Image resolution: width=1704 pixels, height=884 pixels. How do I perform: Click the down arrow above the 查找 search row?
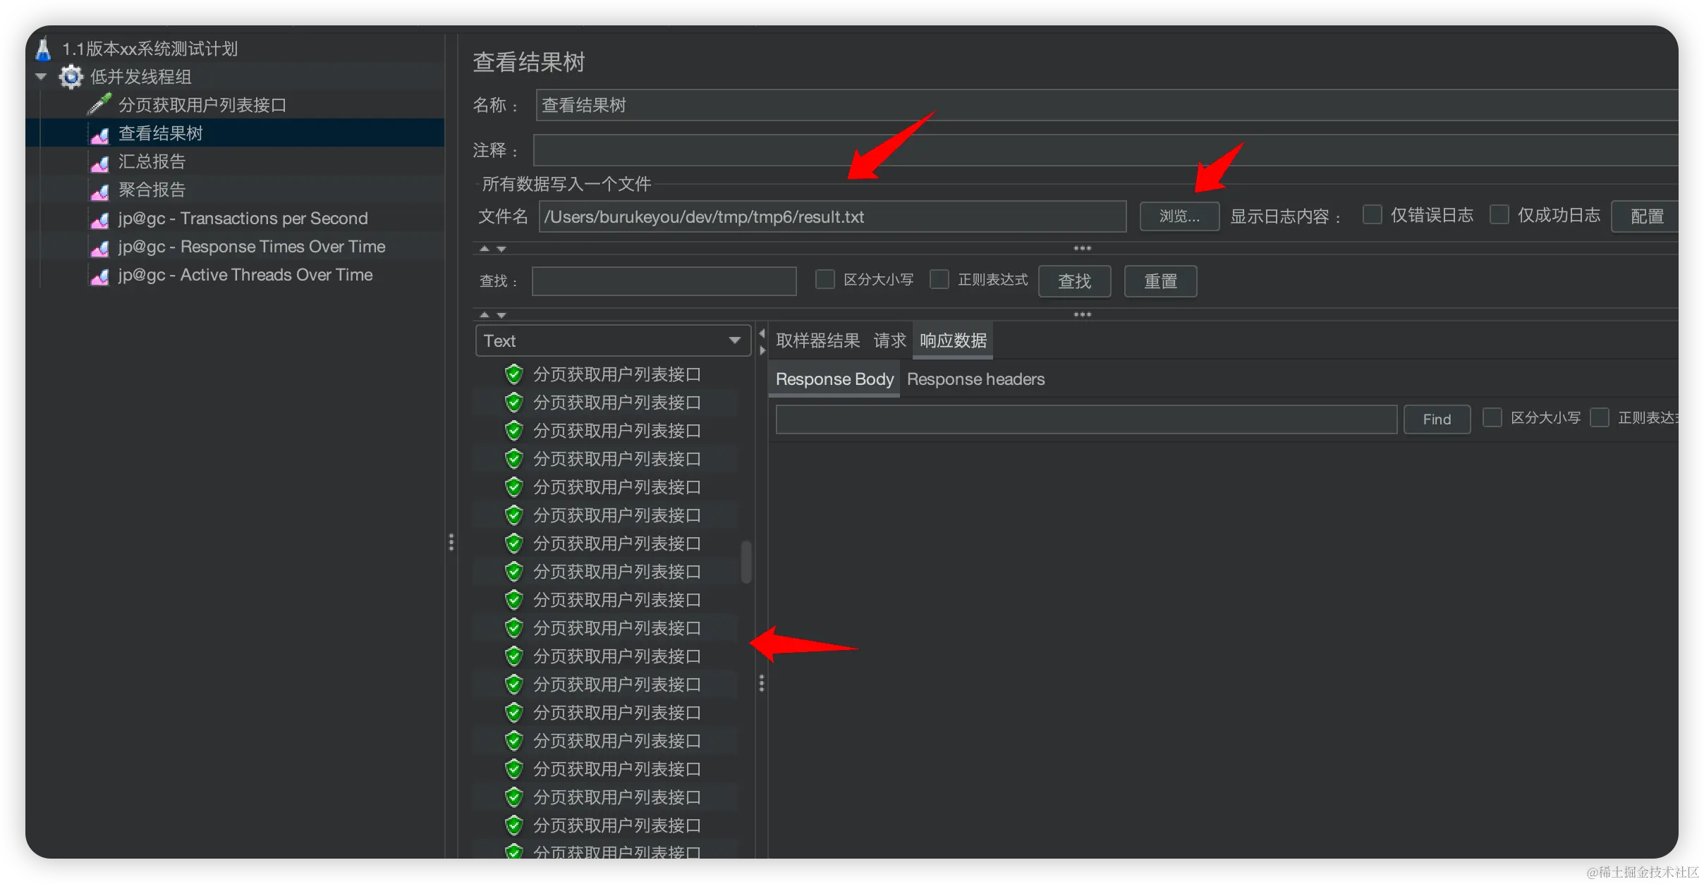point(501,248)
